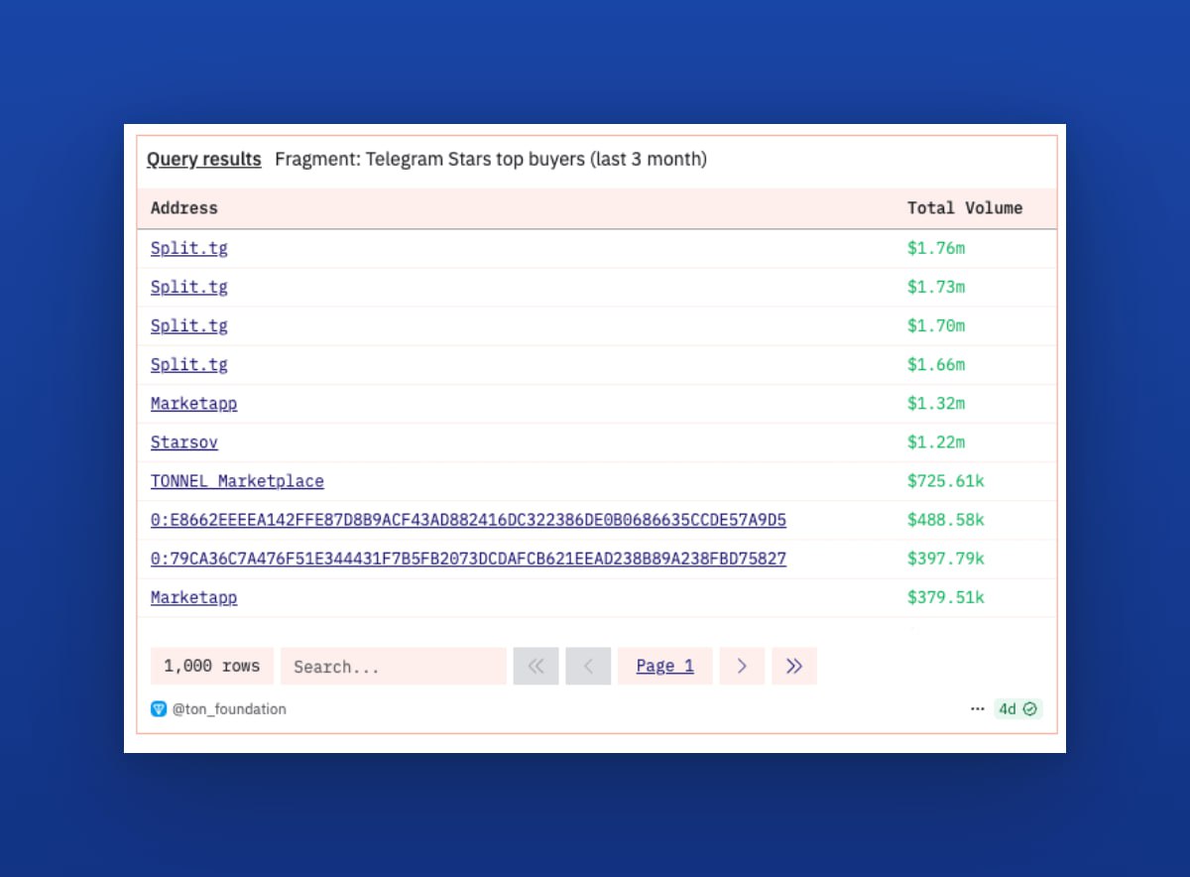
Task: Open the Marketapp address with $379.51k volume
Action: tap(194, 597)
